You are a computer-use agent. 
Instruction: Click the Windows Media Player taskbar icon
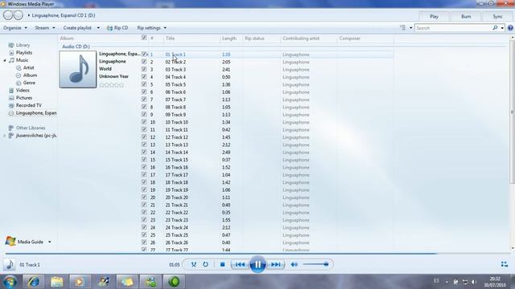tap(79, 282)
